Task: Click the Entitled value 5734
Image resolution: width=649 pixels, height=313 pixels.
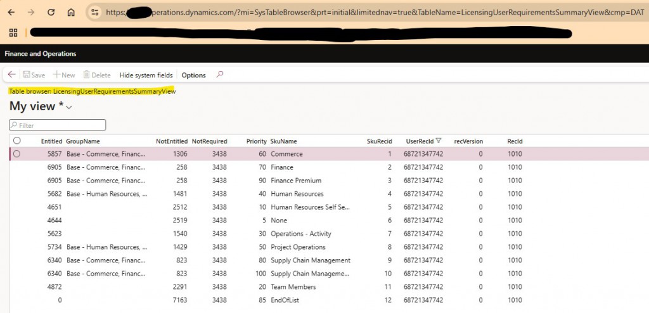Action: click(x=55, y=246)
